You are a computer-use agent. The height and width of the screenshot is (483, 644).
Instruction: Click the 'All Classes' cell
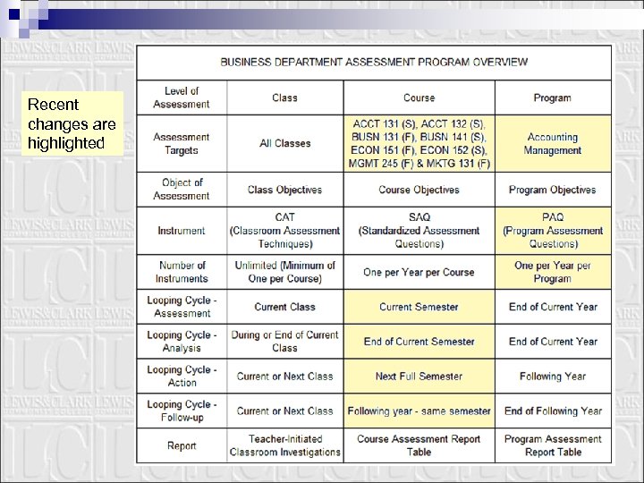pos(284,144)
